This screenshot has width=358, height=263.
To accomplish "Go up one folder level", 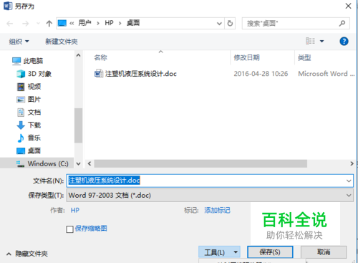I will [x=49, y=24].
